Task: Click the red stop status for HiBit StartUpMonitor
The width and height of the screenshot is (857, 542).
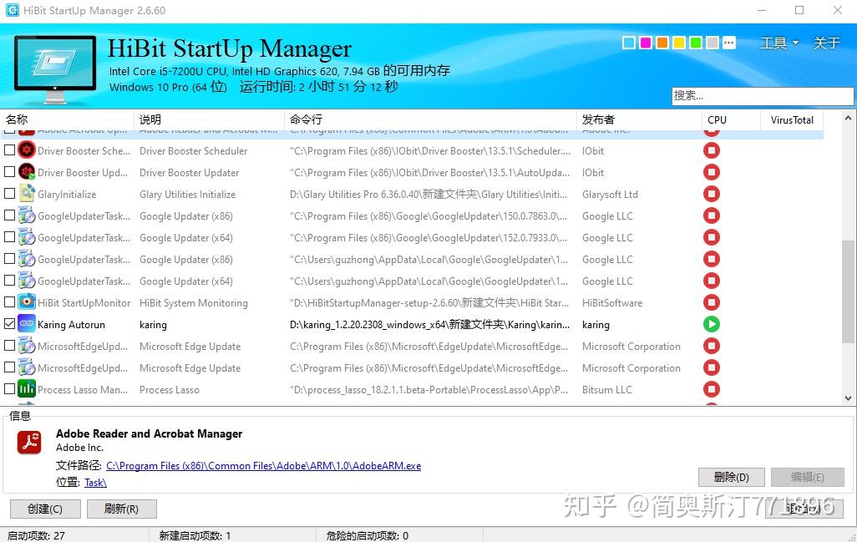Action: pyautogui.click(x=711, y=302)
